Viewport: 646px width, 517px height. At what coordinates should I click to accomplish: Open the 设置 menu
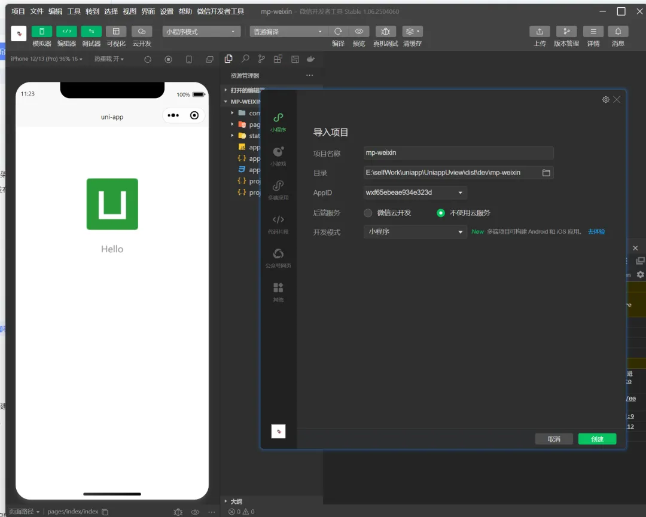(166, 11)
